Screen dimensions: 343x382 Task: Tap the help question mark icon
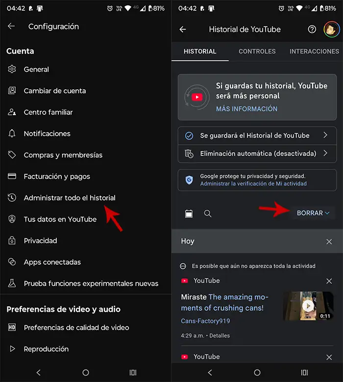[312, 29]
